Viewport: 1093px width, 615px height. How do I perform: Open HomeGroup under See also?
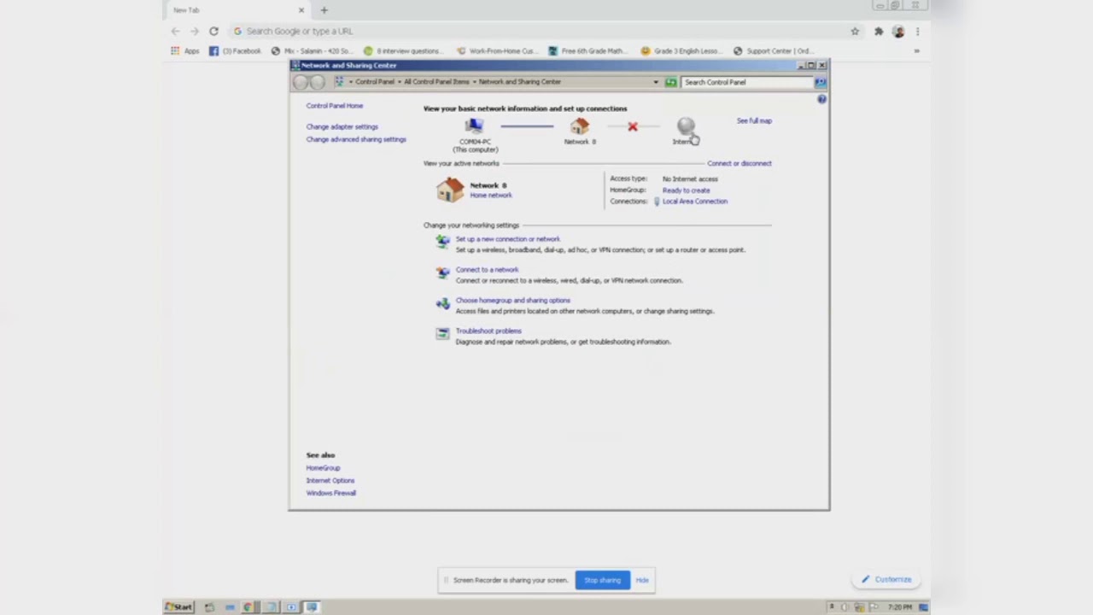(323, 468)
